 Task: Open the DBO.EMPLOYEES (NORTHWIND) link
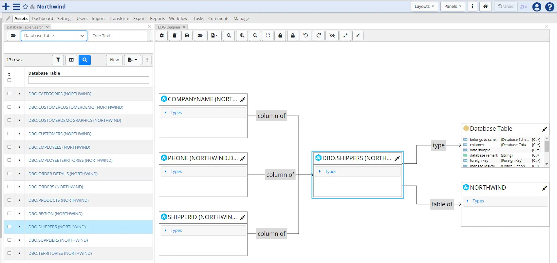click(x=59, y=147)
